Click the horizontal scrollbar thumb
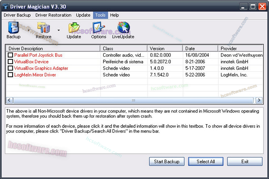This screenshot has width=269, height=179. (133, 100)
